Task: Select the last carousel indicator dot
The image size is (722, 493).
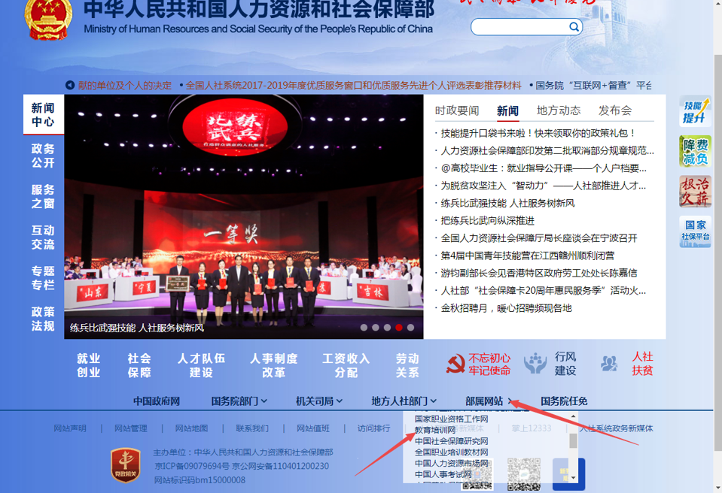Action: click(x=410, y=328)
